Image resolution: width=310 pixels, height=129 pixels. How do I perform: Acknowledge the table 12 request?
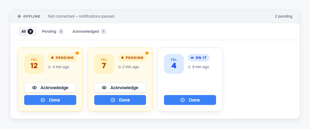50,88
